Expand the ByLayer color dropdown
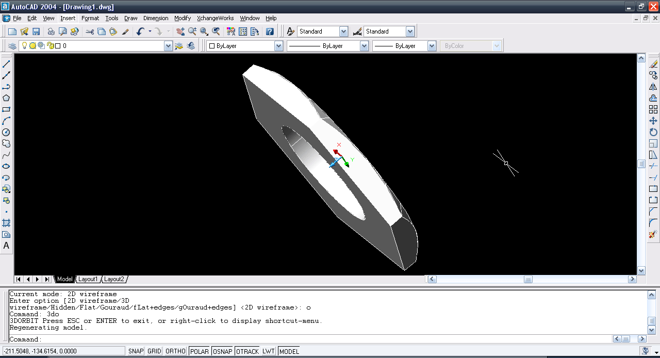This screenshot has height=358, width=660. click(x=278, y=46)
